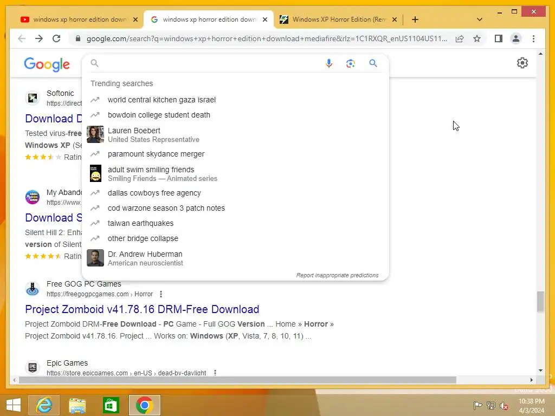Select adult swim smiling friends suggestion
The width and height of the screenshot is (555, 416).
[x=235, y=173]
